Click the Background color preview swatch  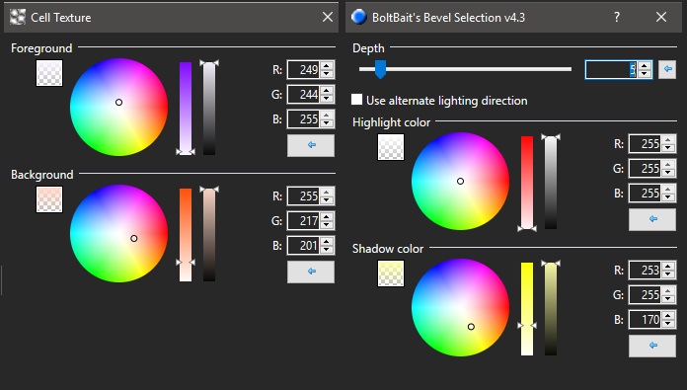pyautogui.click(x=49, y=199)
